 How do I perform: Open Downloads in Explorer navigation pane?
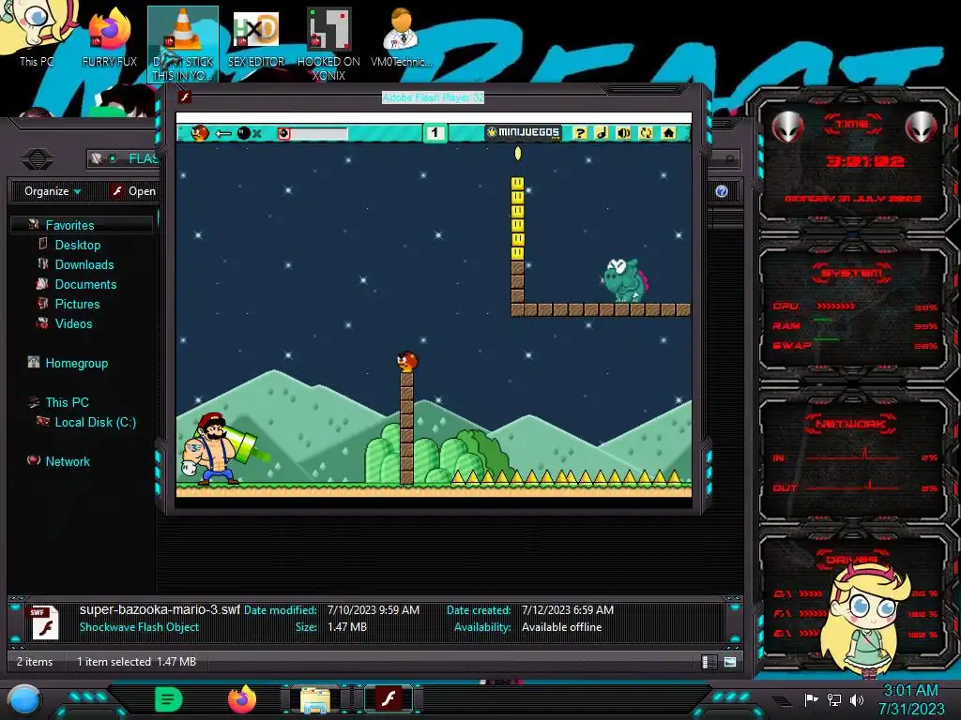(84, 264)
